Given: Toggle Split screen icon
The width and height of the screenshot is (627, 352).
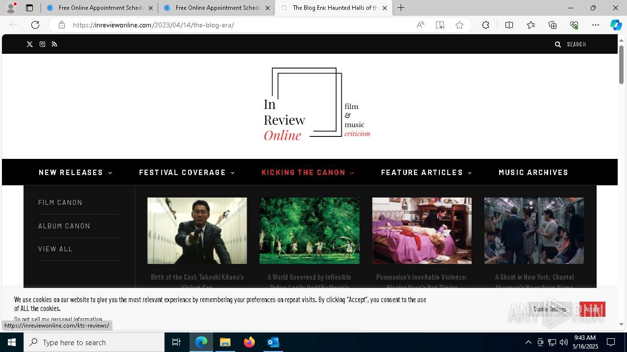Looking at the screenshot, I should click(509, 25).
